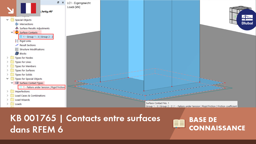
Task: Click the Surface Results Adjustments icon
Action: tap(17, 28)
